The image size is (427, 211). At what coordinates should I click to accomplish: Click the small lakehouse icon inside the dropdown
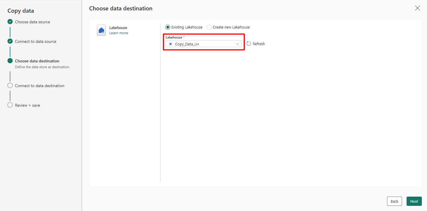coord(171,44)
